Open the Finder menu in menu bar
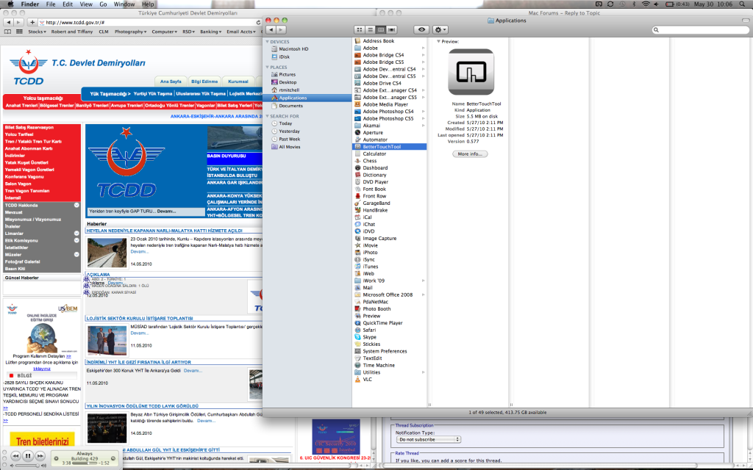 (29, 4)
